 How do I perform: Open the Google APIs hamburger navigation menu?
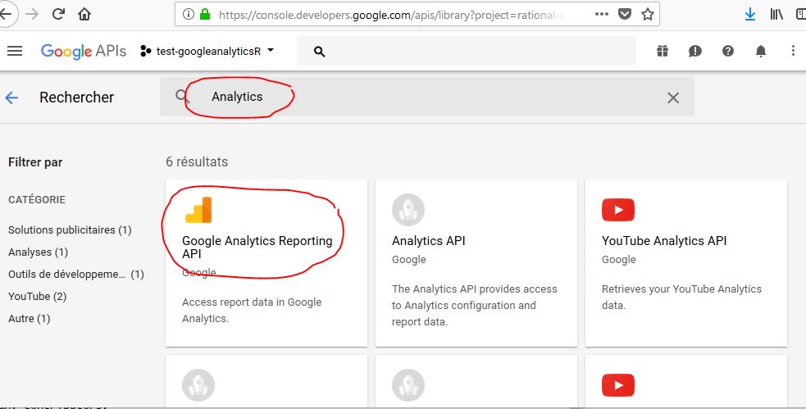(15, 51)
